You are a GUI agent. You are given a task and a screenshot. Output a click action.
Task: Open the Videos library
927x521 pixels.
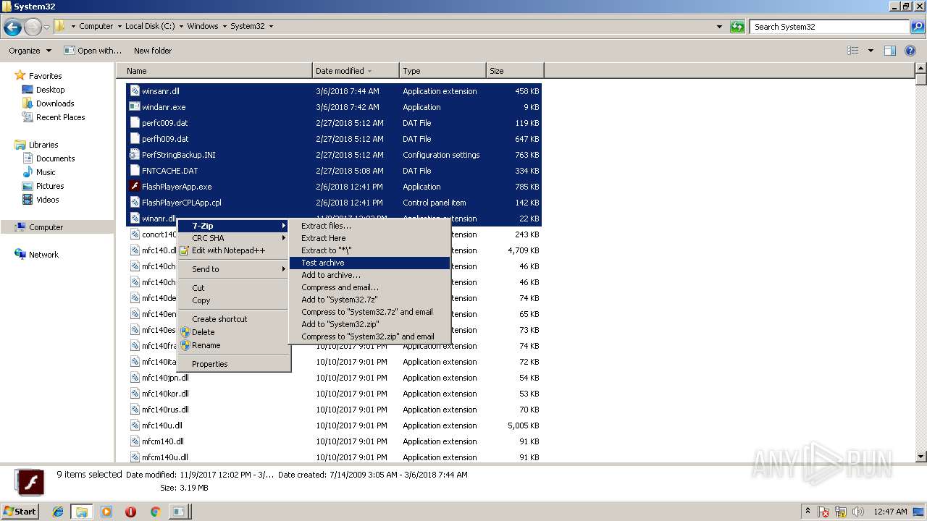tap(47, 200)
